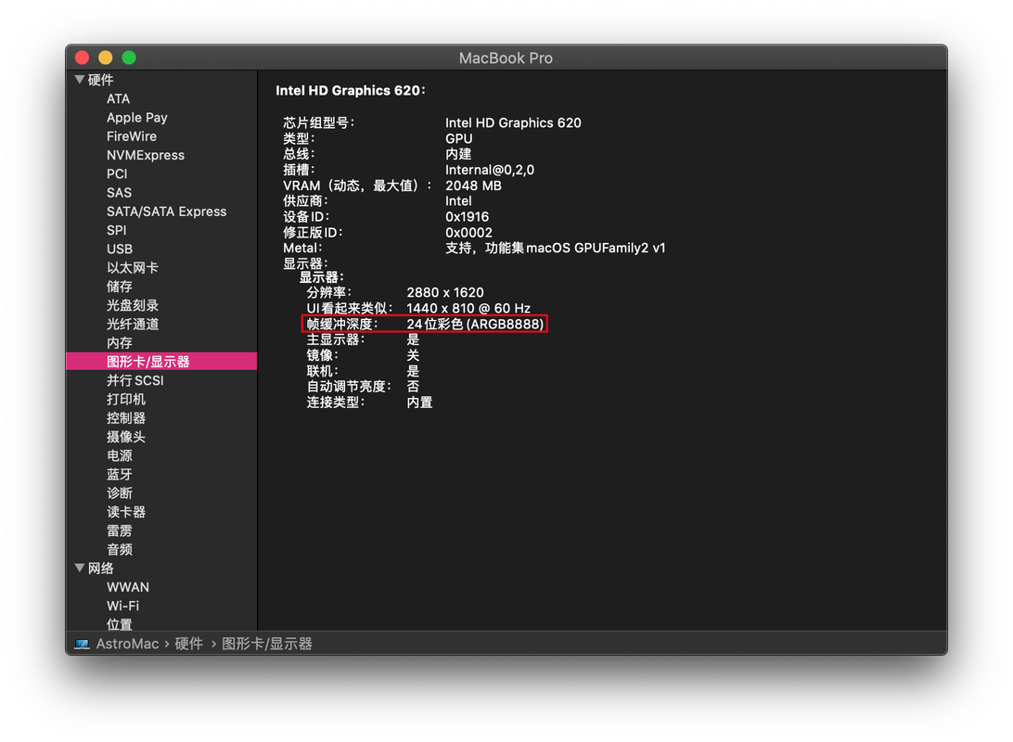Image resolution: width=1013 pixels, height=742 pixels.
Task: Minimize window with the yellow button
Action: pos(106,58)
